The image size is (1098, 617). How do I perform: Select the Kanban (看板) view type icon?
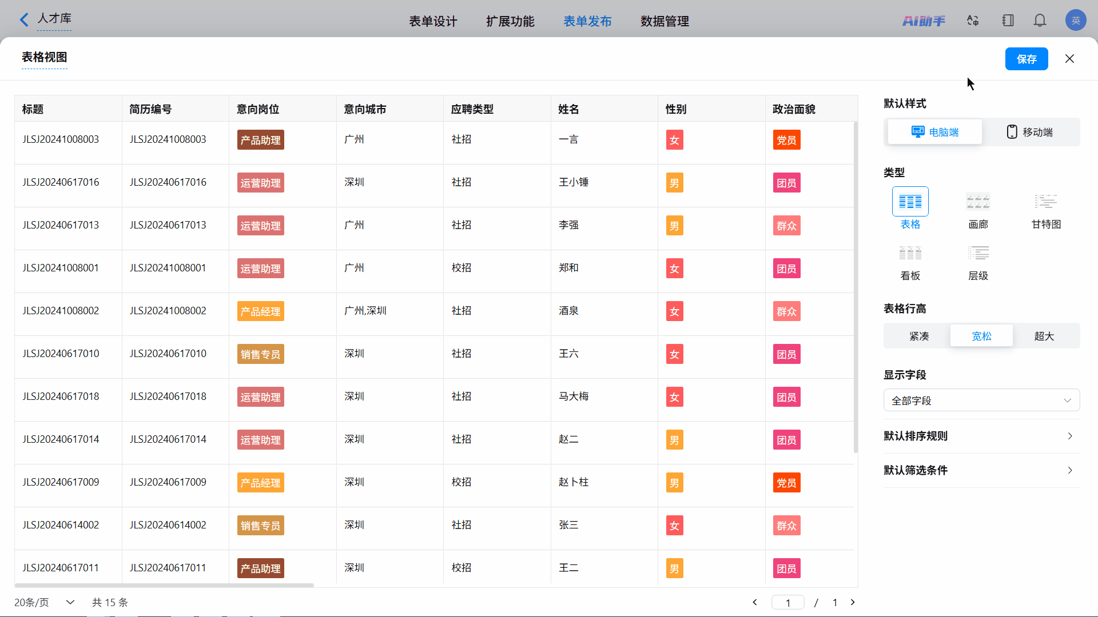click(910, 253)
